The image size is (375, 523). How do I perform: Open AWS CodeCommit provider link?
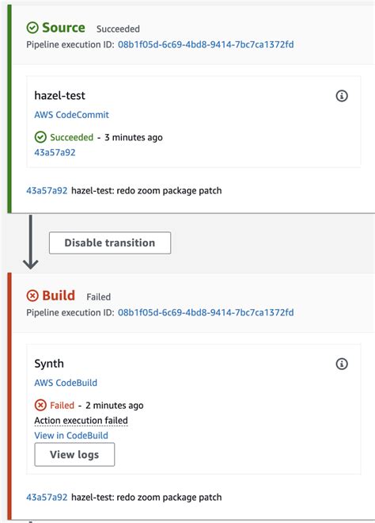(x=72, y=115)
